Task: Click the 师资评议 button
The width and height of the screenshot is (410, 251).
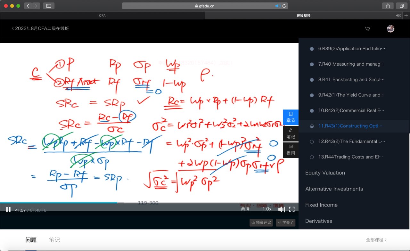Action: click(261, 223)
